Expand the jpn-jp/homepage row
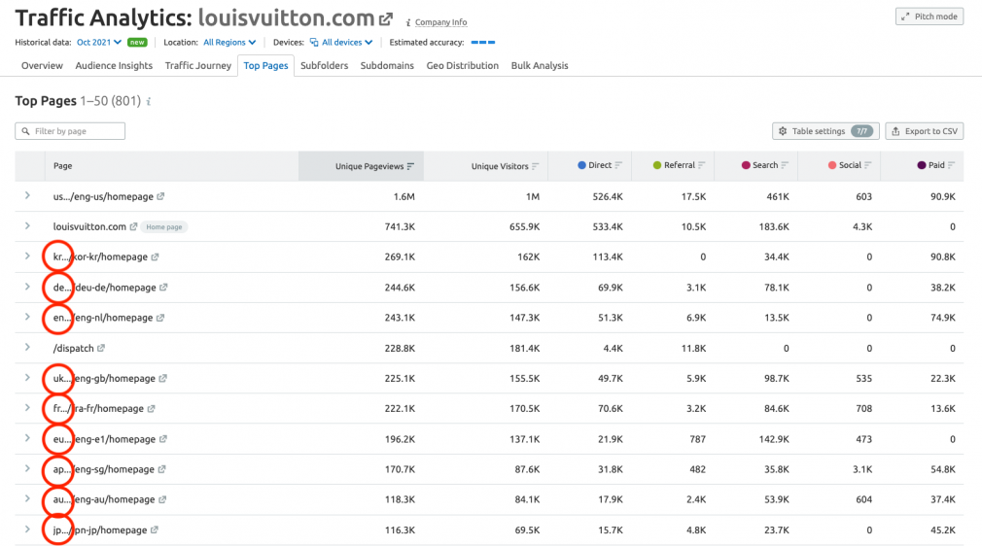The image size is (982, 546). 27,529
